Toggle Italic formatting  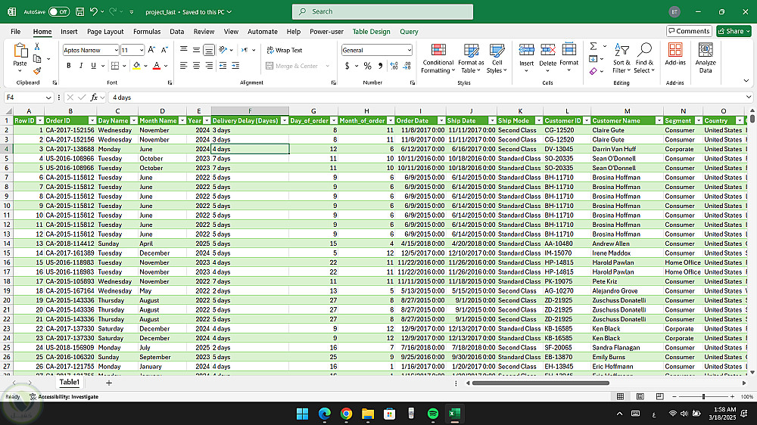tap(81, 66)
